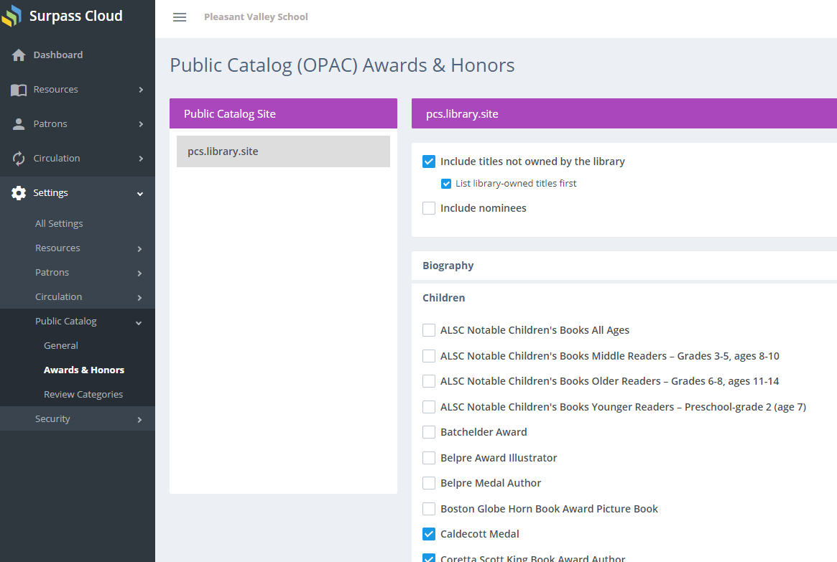Click the Surpass Cloud brand text
This screenshot has height=562, width=837.
coord(76,16)
